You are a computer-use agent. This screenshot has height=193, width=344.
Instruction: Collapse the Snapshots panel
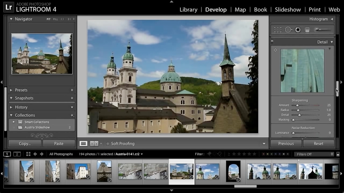click(x=11, y=98)
